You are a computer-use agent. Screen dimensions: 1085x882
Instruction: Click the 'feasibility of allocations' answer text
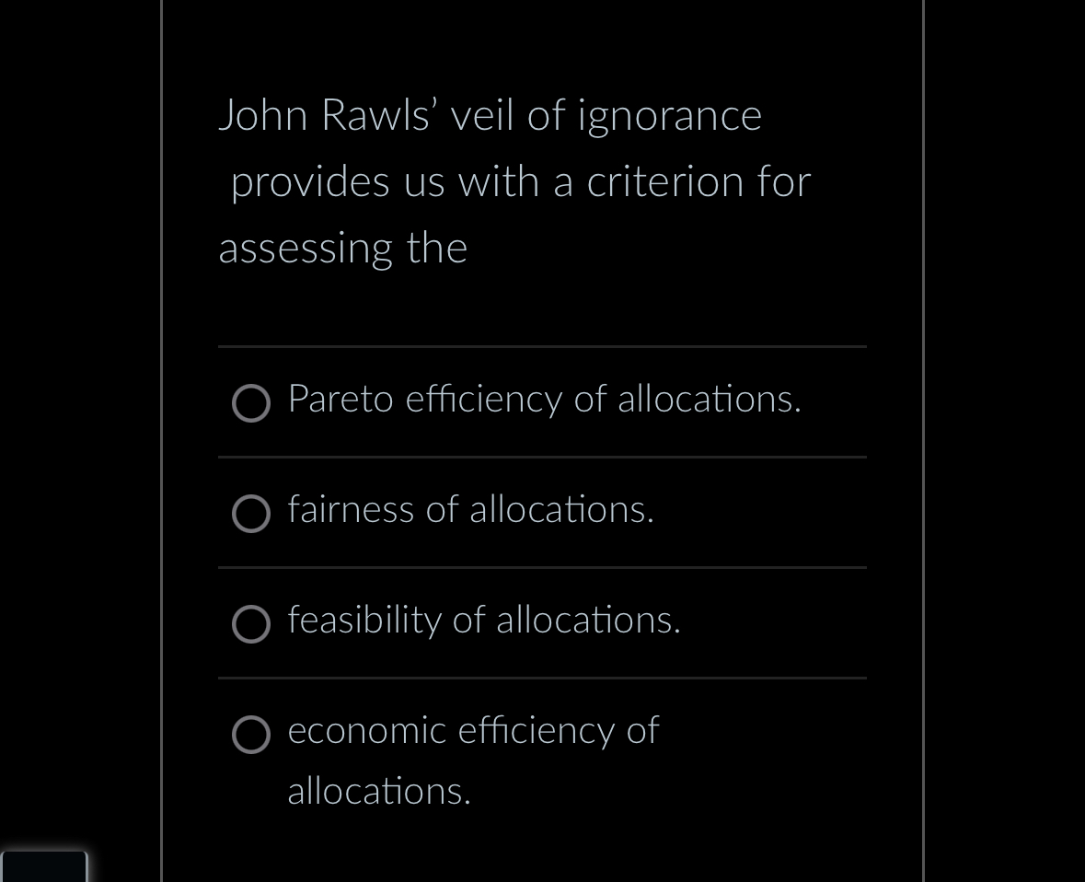pos(484,621)
